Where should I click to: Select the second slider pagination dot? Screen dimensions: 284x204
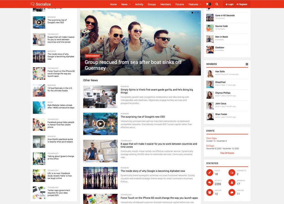195,13
